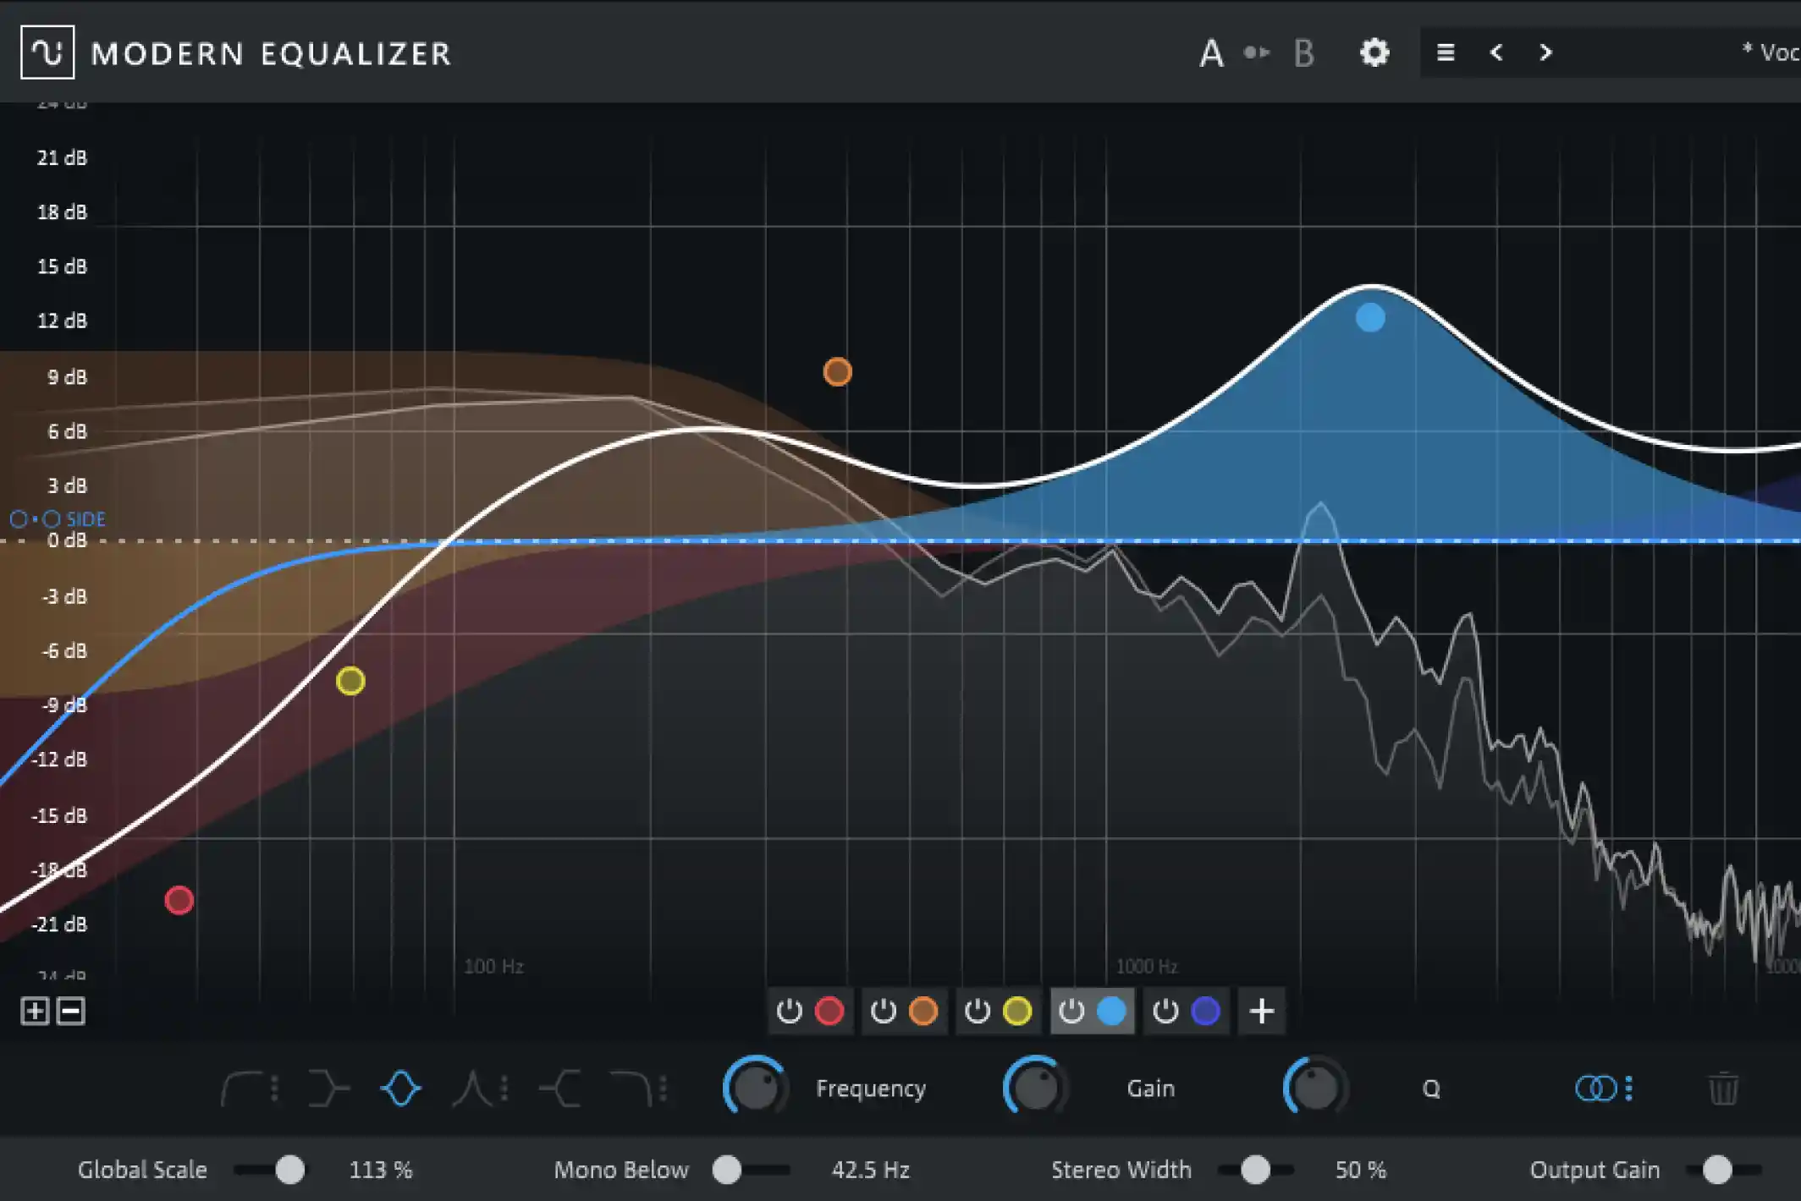This screenshot has width=1801, height=1201.
Task: Choose the low cut filter shape
Action: (241, 1089)
